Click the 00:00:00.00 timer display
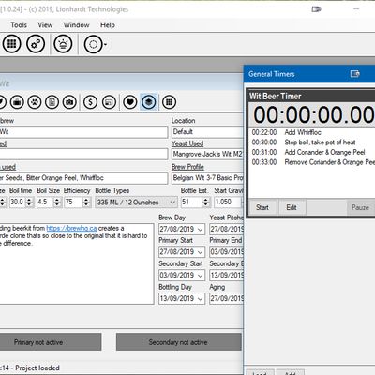Viewport: 375px width, 375px height. pos(313,114)
